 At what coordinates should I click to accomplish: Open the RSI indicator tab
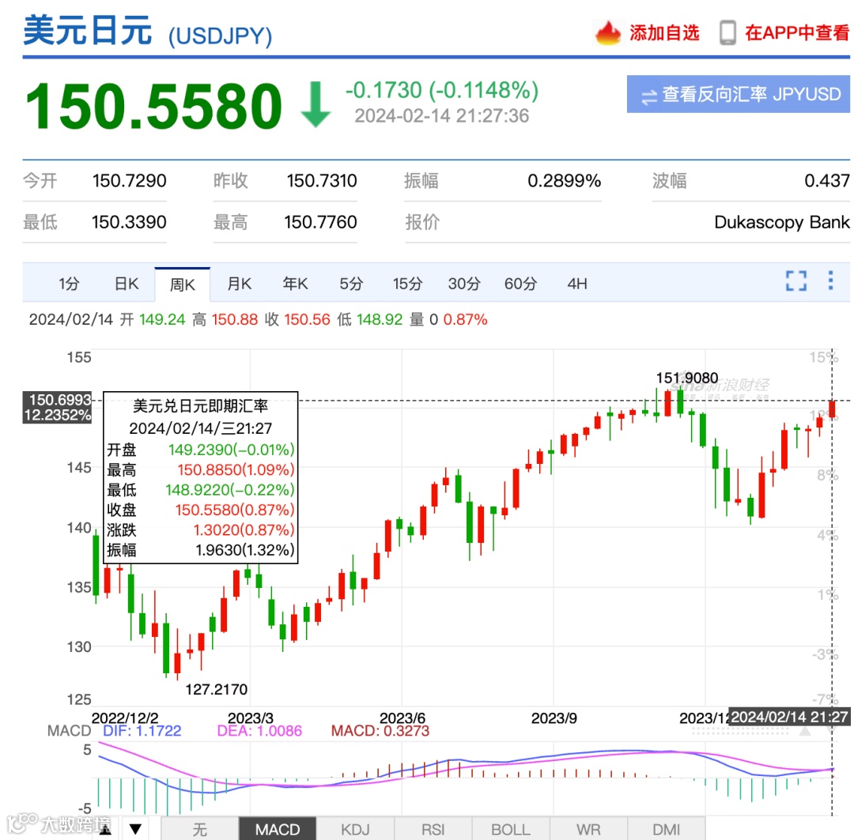point(433,829)
